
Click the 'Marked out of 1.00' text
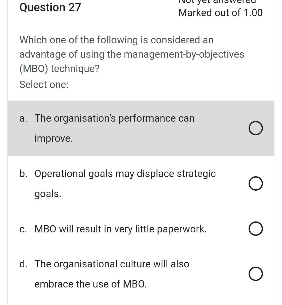pos(220,12)
